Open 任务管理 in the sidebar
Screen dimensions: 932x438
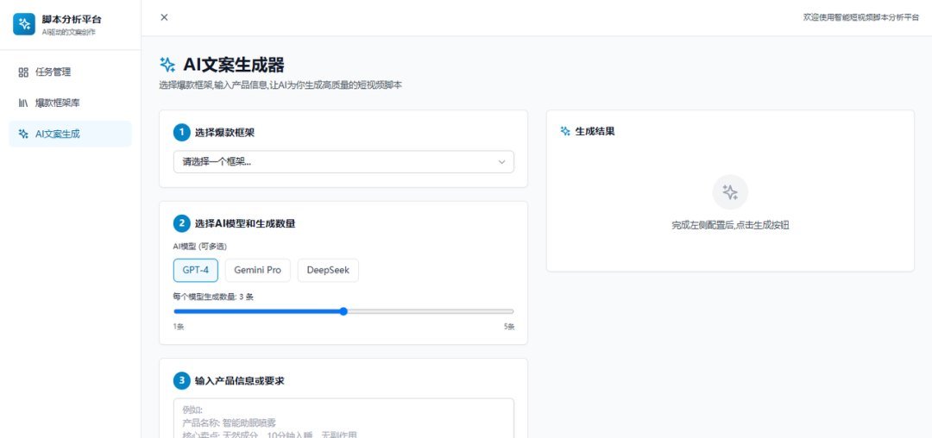70,72
